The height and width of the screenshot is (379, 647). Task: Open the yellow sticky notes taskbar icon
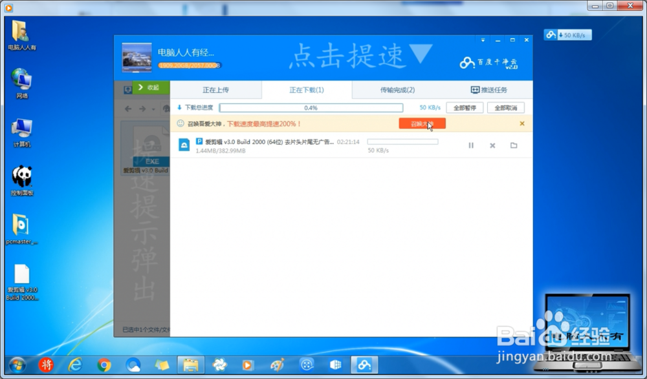pos(162,365)
